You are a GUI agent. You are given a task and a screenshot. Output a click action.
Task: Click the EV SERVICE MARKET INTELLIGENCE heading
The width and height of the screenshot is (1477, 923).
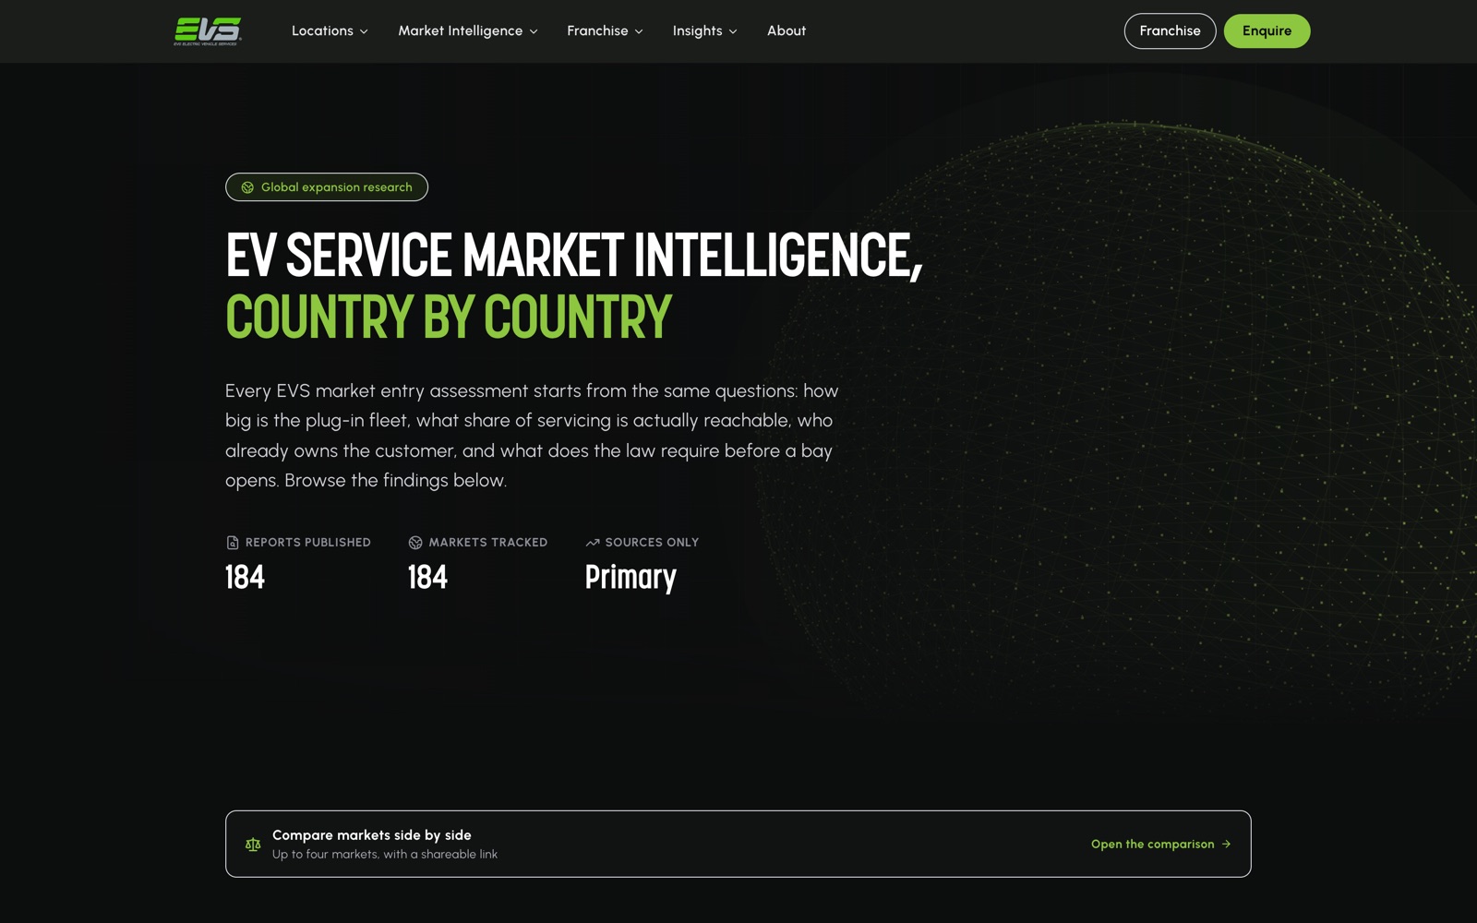pyautogui.click(x=573, y=255)
